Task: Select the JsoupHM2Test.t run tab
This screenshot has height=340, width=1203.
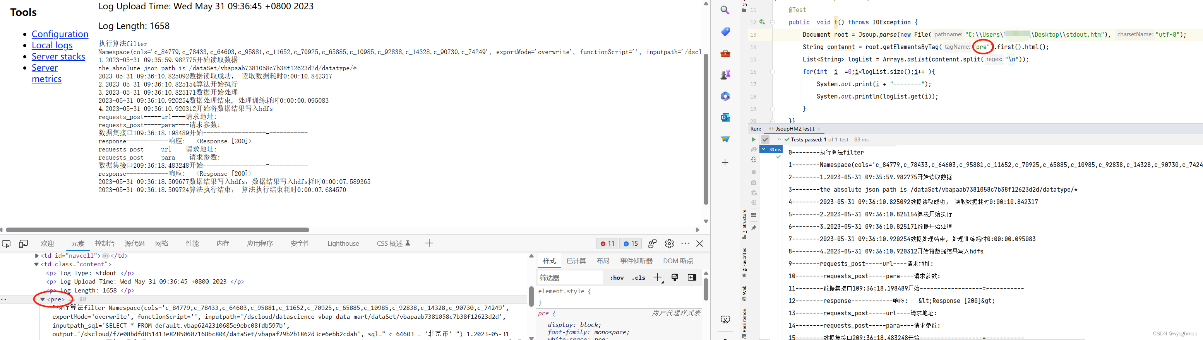Action: point(795,129)
